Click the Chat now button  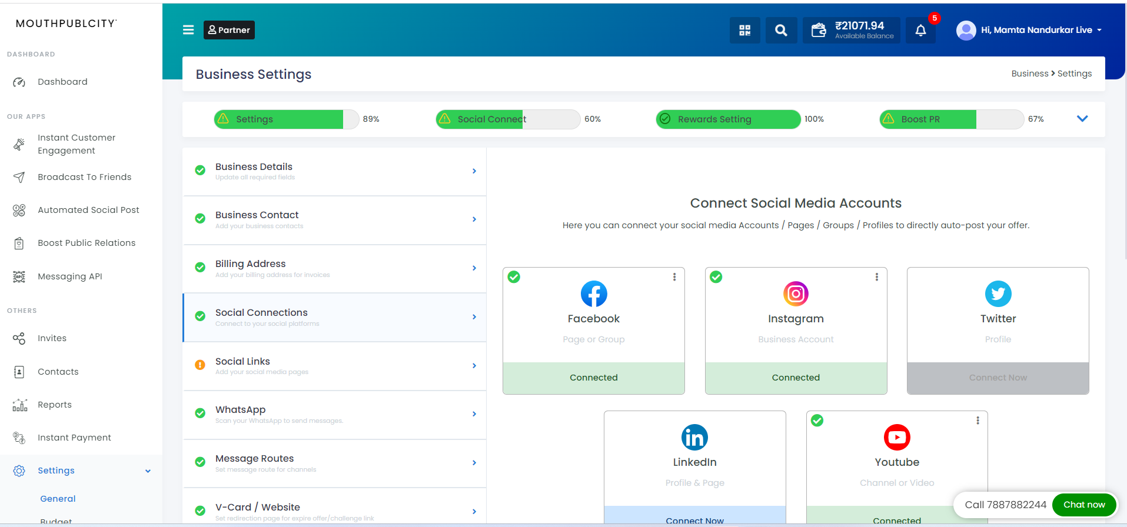(x=1084, y=505)
